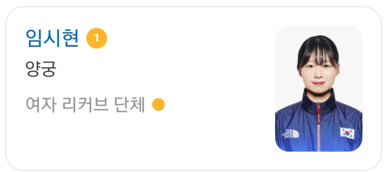388x172 pixels.
Task: Open the 여자 리커브 단체 event
Action: click(x=85, y=104)
